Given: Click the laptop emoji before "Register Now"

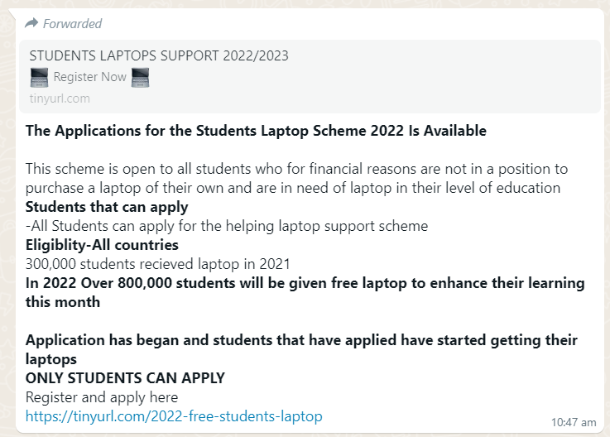Looking at the screenshot, I should (39, 77).
